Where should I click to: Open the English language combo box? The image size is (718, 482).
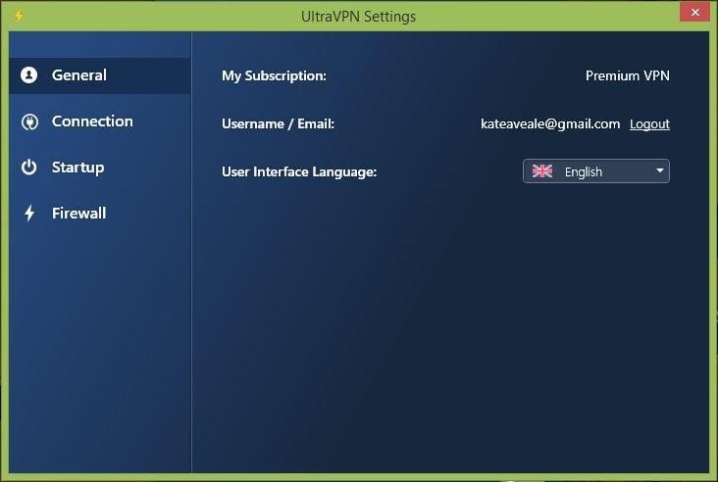click(595, 171)
